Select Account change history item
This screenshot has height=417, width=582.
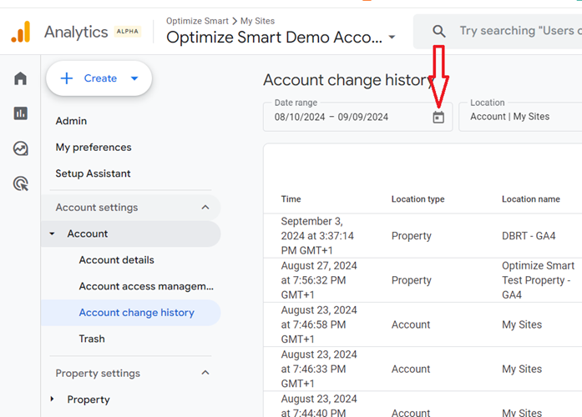[x=130, y=313]
